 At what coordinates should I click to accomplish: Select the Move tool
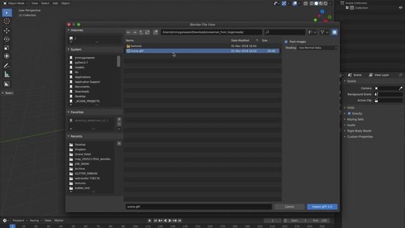click(7, 30)
